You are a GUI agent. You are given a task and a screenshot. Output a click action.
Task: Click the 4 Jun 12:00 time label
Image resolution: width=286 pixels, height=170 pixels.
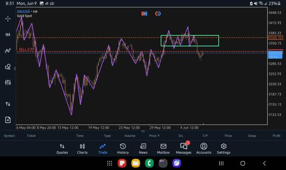pyautogui.click(x=189, y=128)
